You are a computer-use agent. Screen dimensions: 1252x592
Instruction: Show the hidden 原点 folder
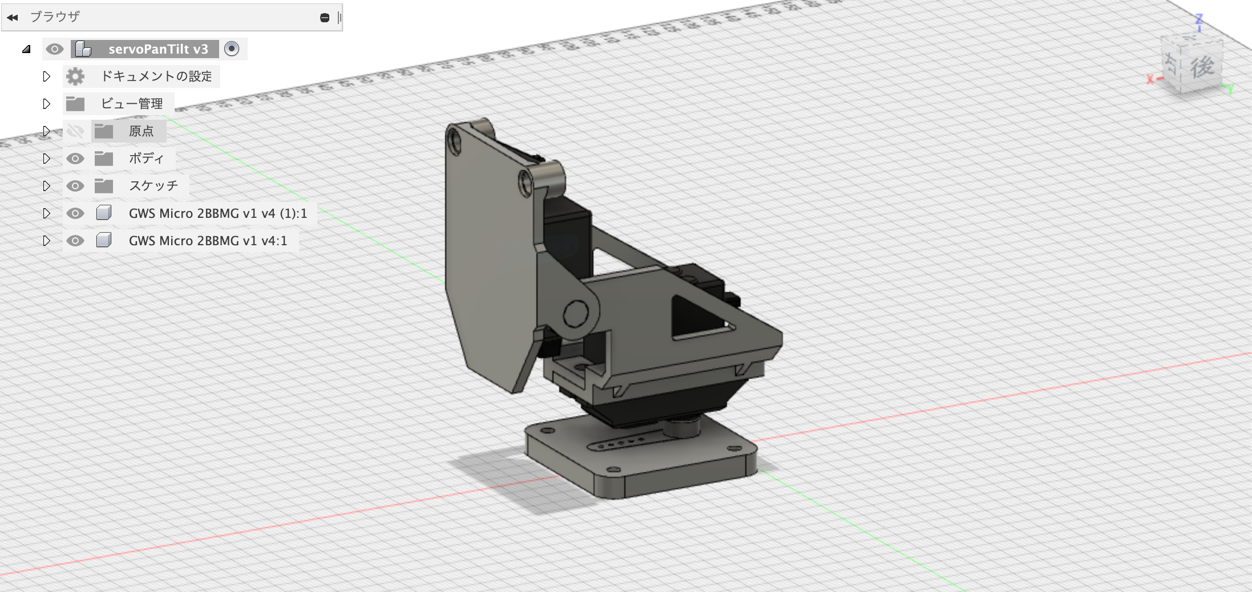75,131
